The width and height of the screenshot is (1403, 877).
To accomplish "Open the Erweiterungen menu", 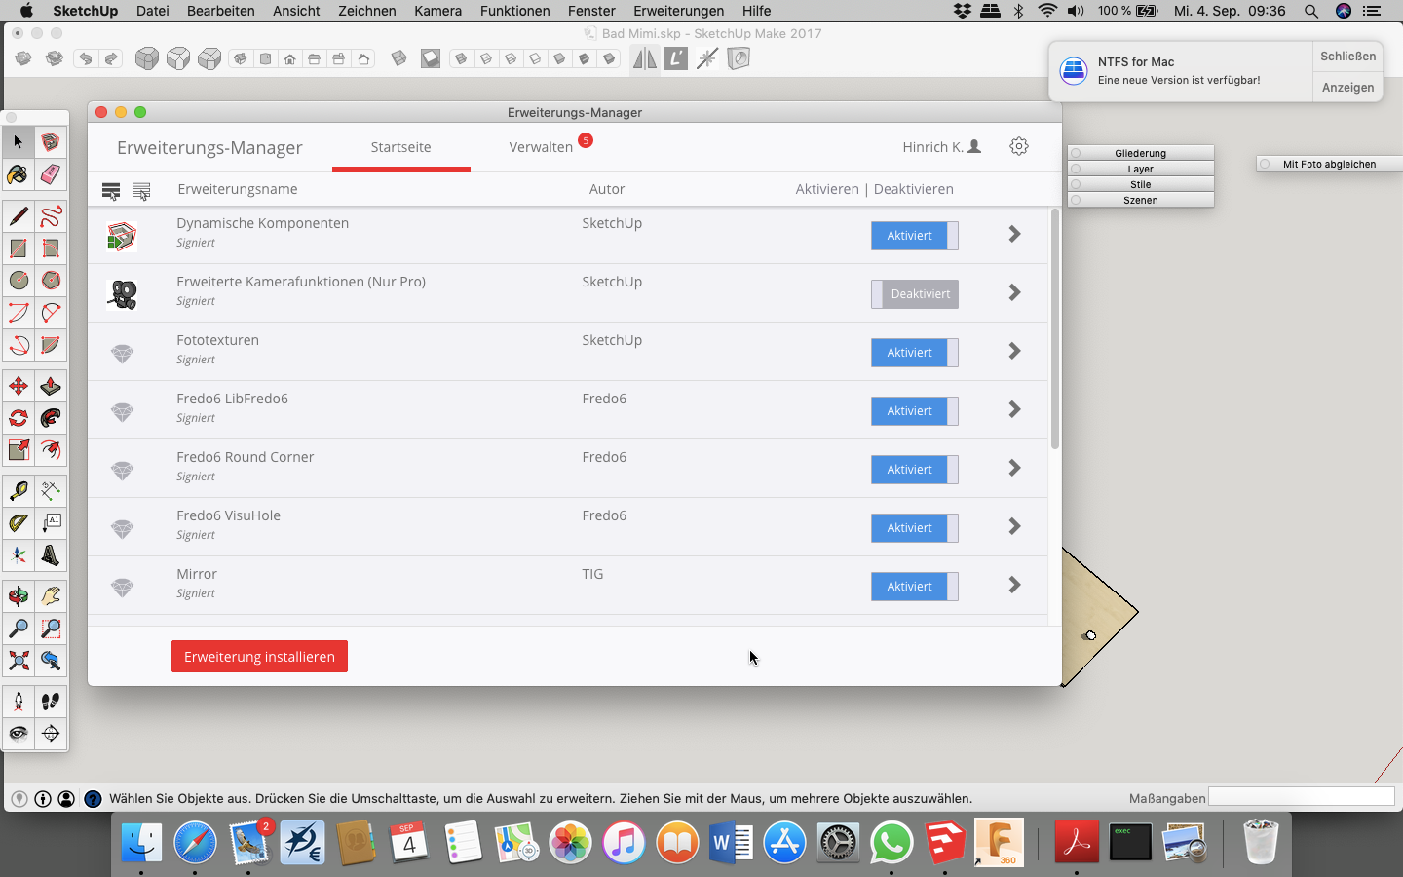I will (678, 11).
